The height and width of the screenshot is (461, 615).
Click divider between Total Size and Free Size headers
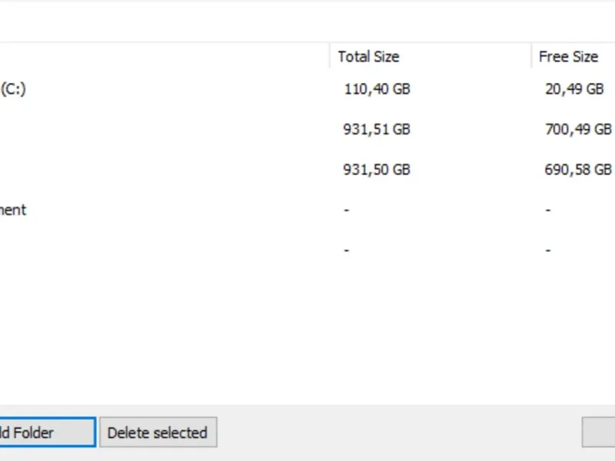531,57
